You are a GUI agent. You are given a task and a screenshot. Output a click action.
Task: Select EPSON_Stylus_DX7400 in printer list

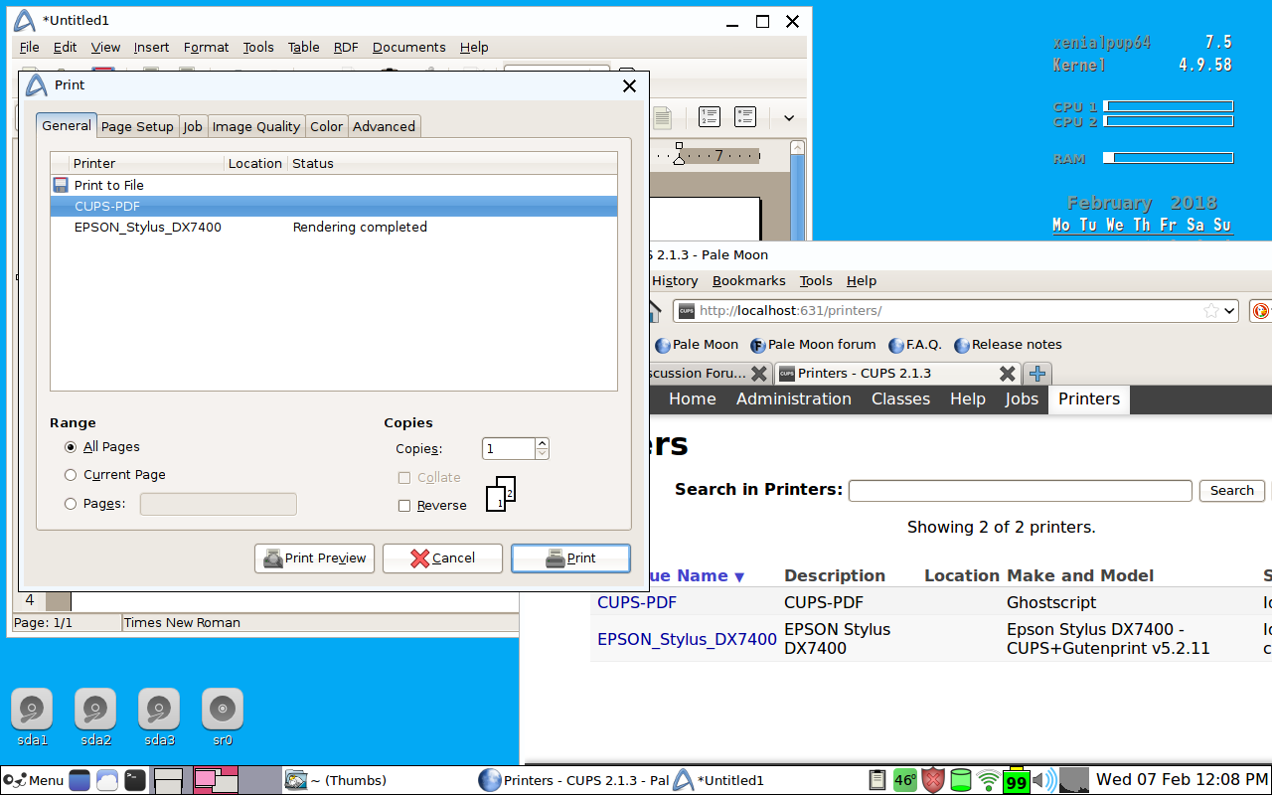pyautogui.click(x=334, y=228)
